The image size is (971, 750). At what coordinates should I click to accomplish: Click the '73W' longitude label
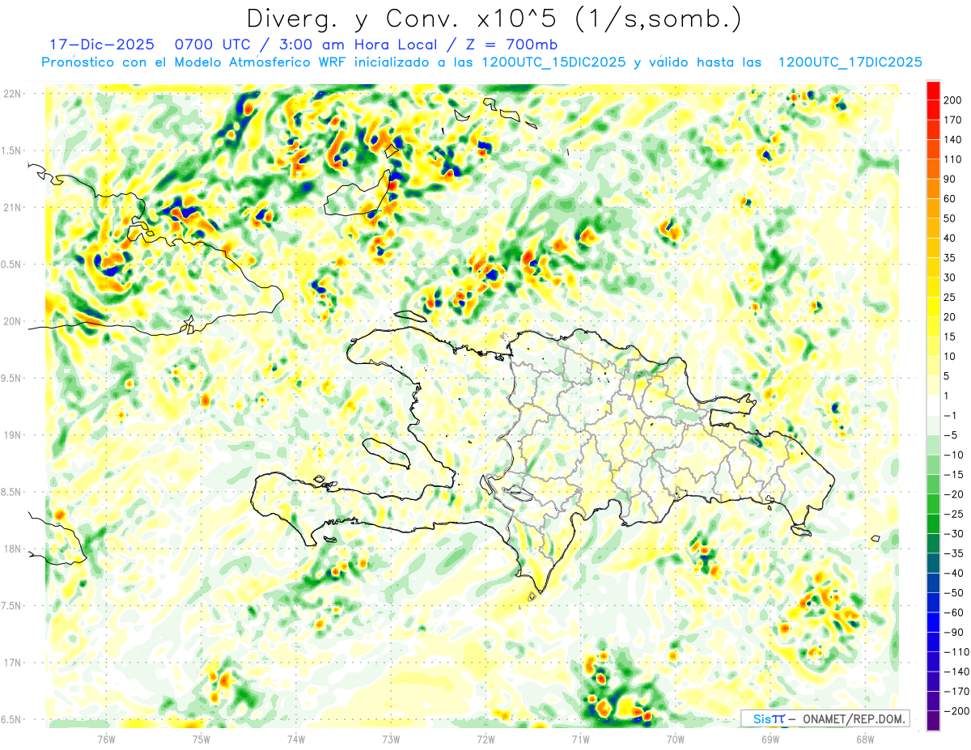pos(391,739)
